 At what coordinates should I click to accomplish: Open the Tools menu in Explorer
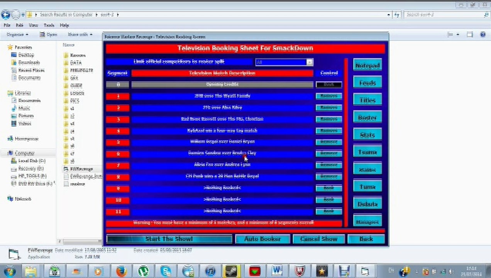click(49, 25)
